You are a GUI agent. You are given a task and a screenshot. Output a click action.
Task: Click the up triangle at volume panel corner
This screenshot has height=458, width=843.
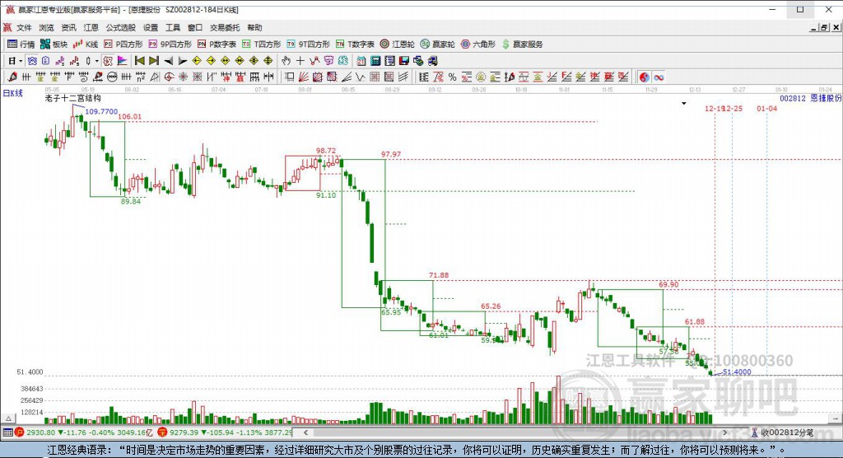8,418
